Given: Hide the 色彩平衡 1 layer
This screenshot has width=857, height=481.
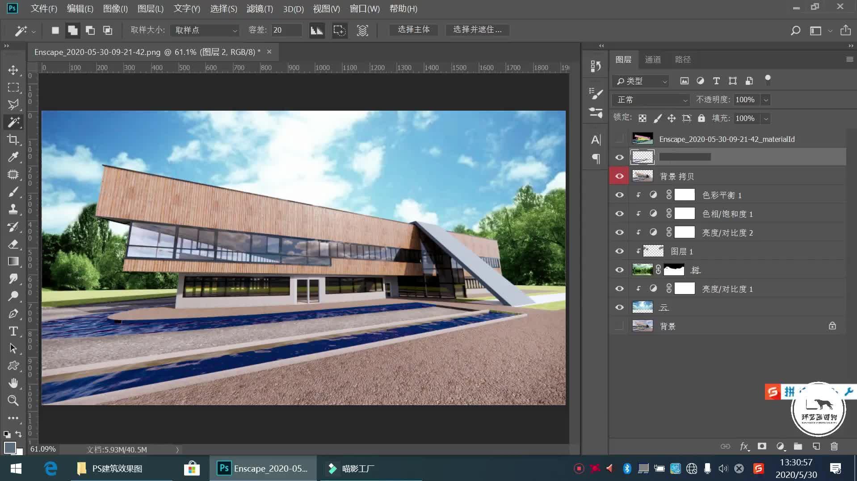Looking at the screenshot, I should point(619,195).
